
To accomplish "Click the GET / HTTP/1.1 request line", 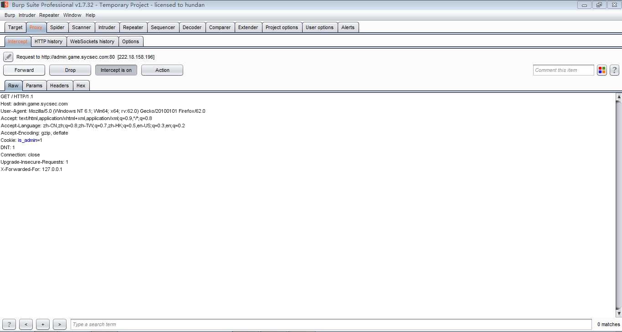I will 17,96.
